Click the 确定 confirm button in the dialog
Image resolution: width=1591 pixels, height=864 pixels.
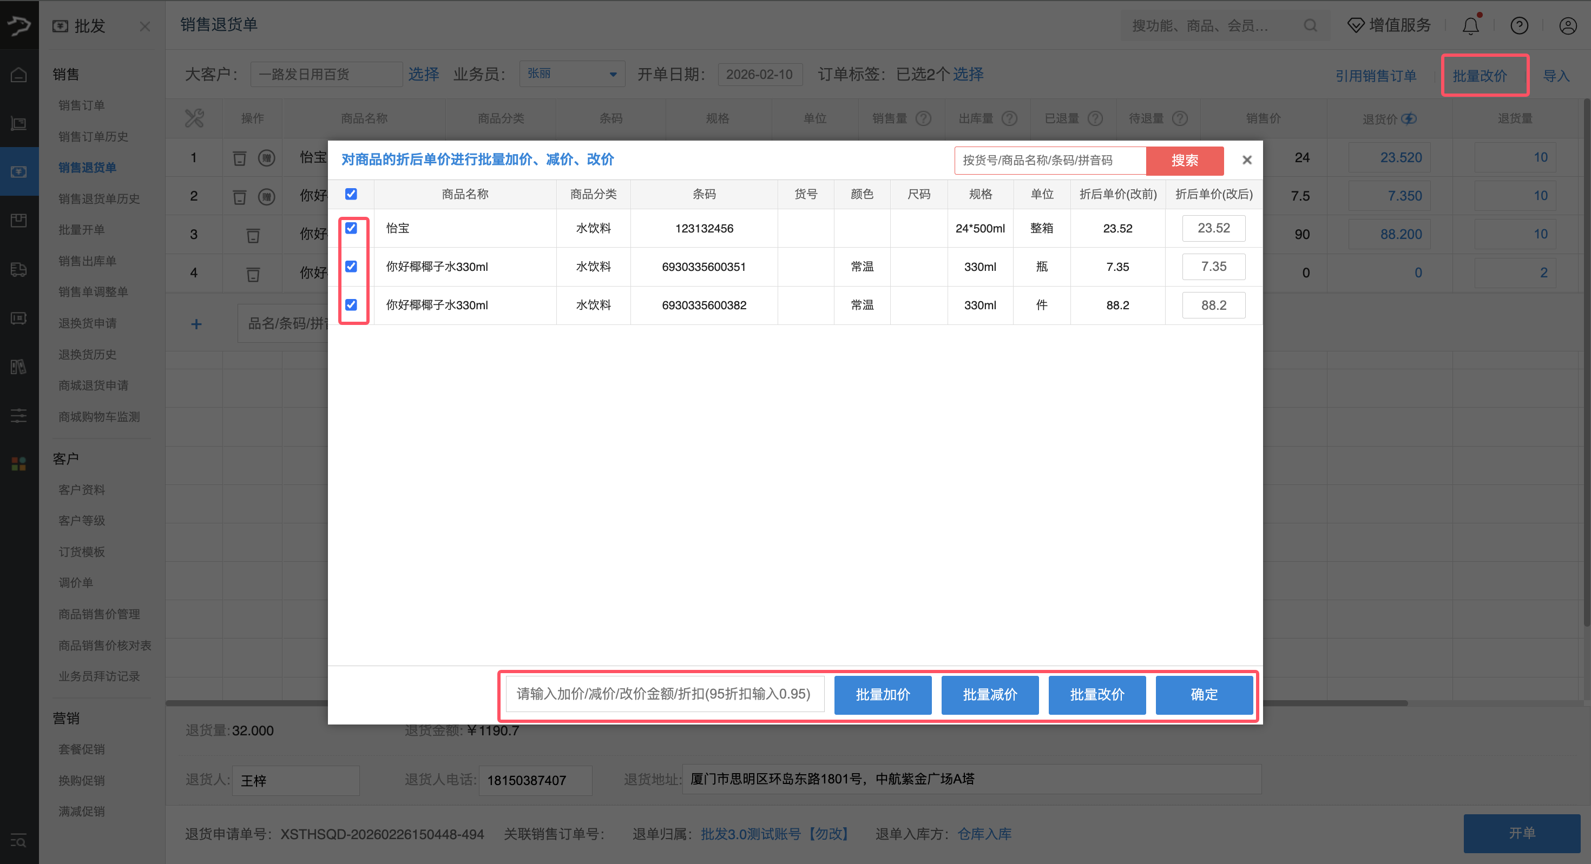[x=1204, y=694]
